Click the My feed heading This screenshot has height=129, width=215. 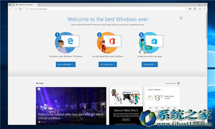click(x=39, y=83)
